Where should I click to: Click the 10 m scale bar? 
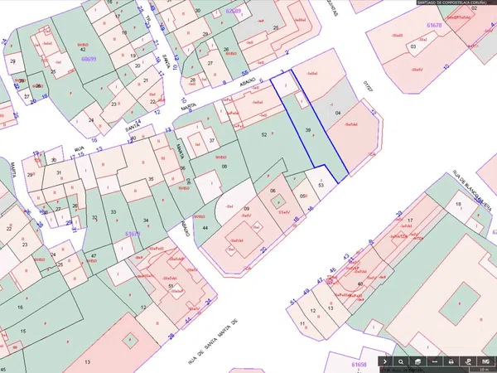(x=485, y=370)
